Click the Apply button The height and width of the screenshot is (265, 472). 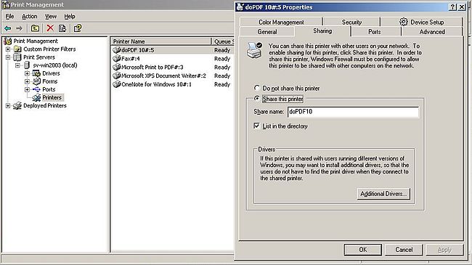coord(444,249)
